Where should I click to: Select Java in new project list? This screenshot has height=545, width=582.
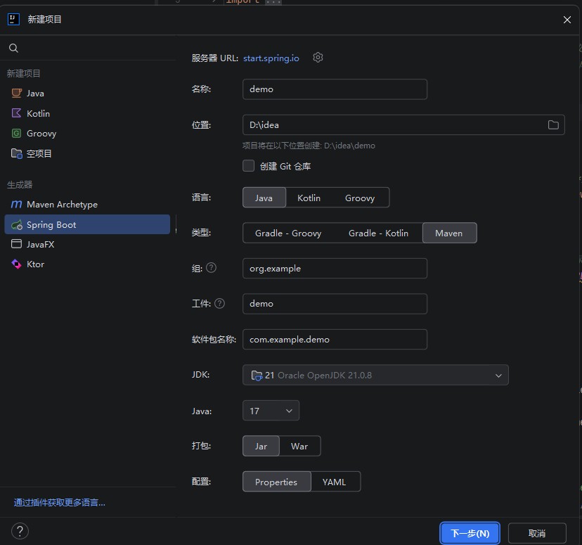coord(87,94)
